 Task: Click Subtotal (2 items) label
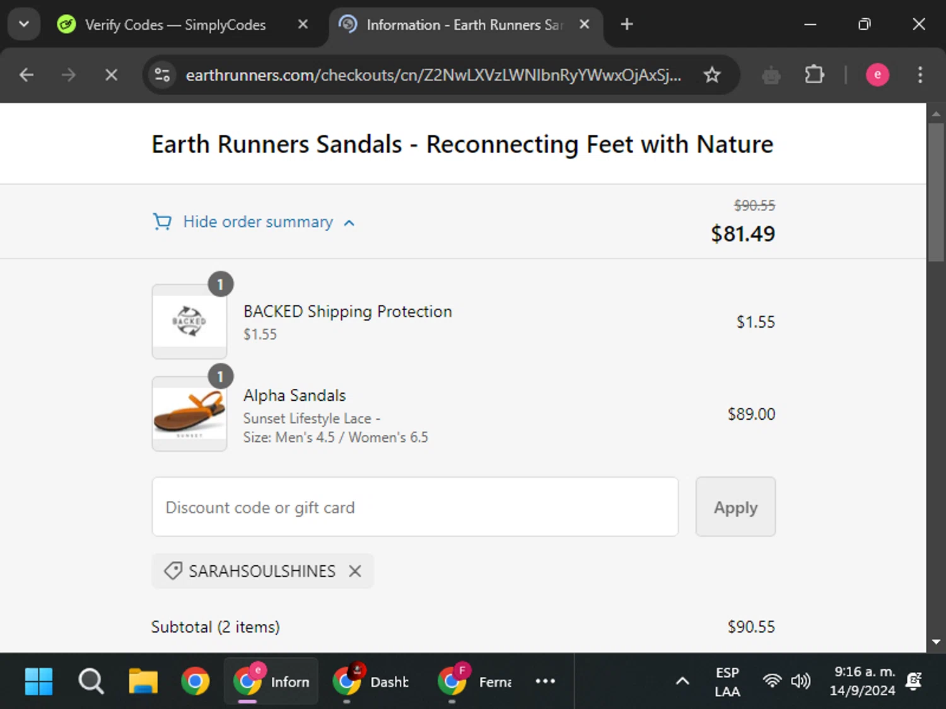coord(215,627)
